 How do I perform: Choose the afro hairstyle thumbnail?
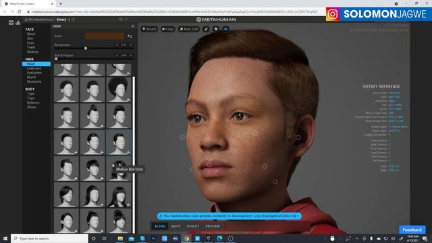tap(119, 90)
